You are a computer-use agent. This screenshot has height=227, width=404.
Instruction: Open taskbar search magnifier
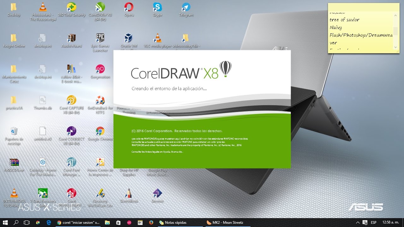point(16,222)
